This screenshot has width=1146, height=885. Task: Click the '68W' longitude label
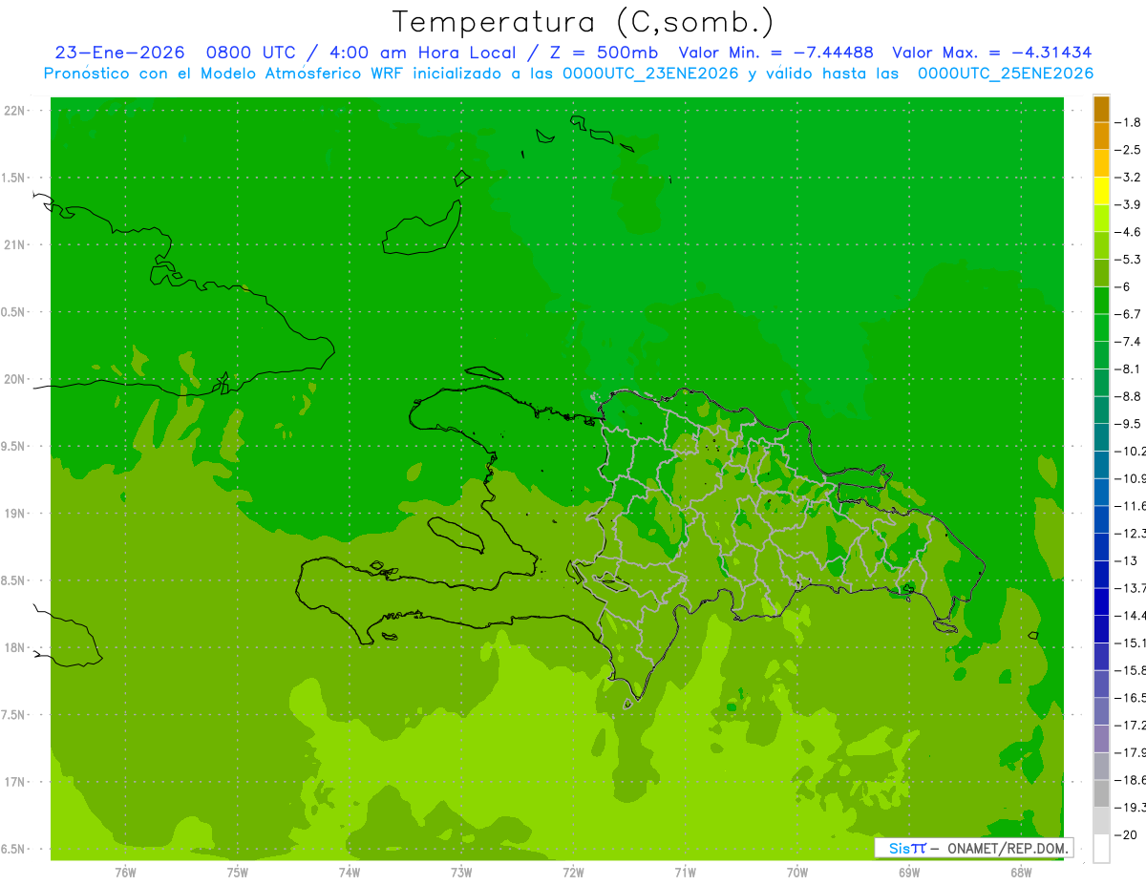click(x=1021, y=872)
